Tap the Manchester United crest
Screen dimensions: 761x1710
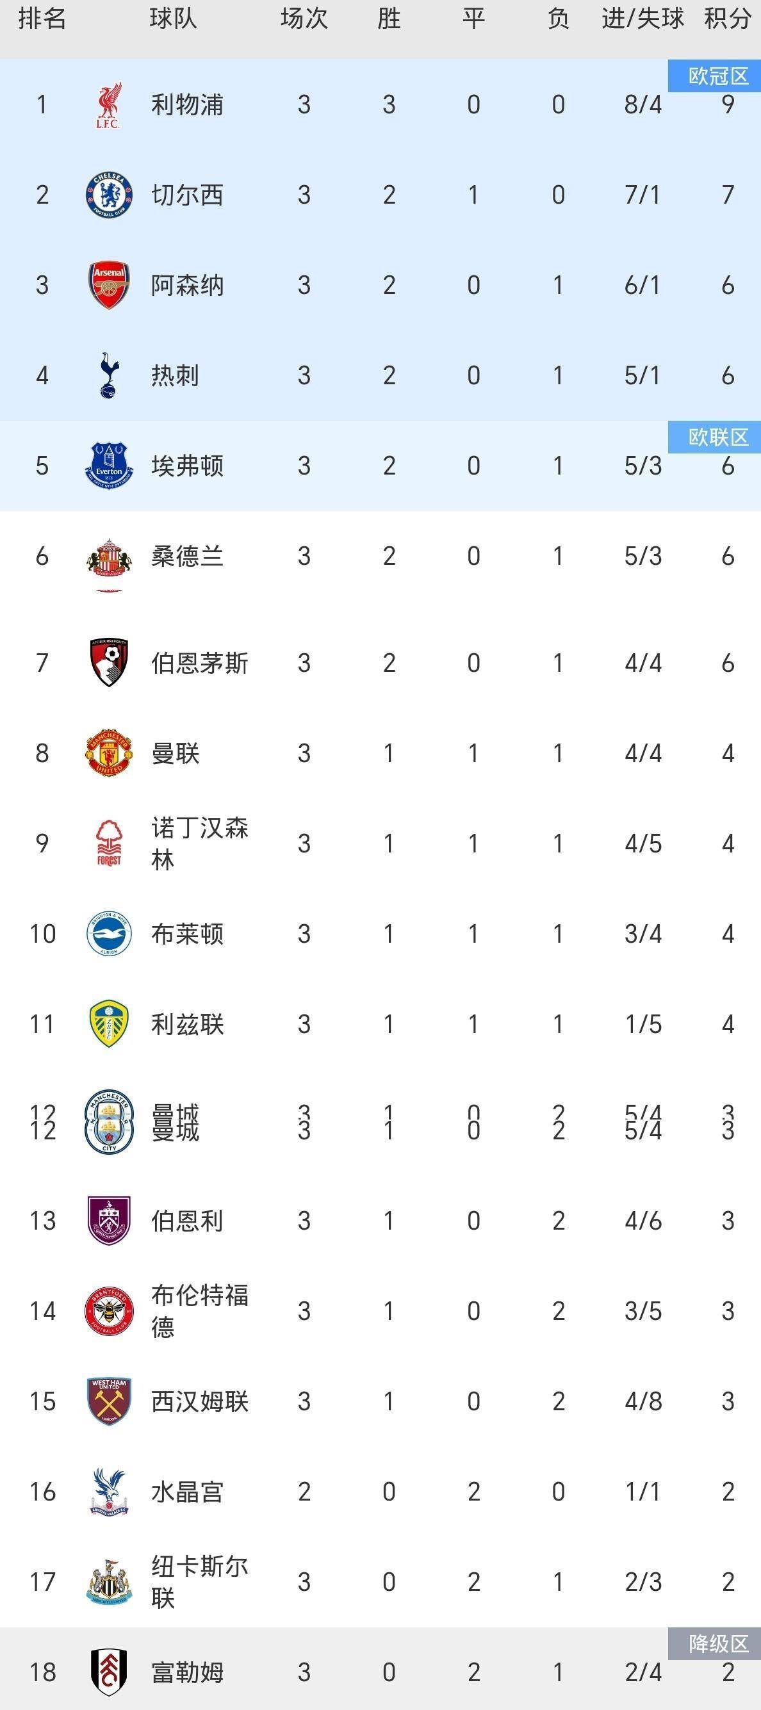109,753
